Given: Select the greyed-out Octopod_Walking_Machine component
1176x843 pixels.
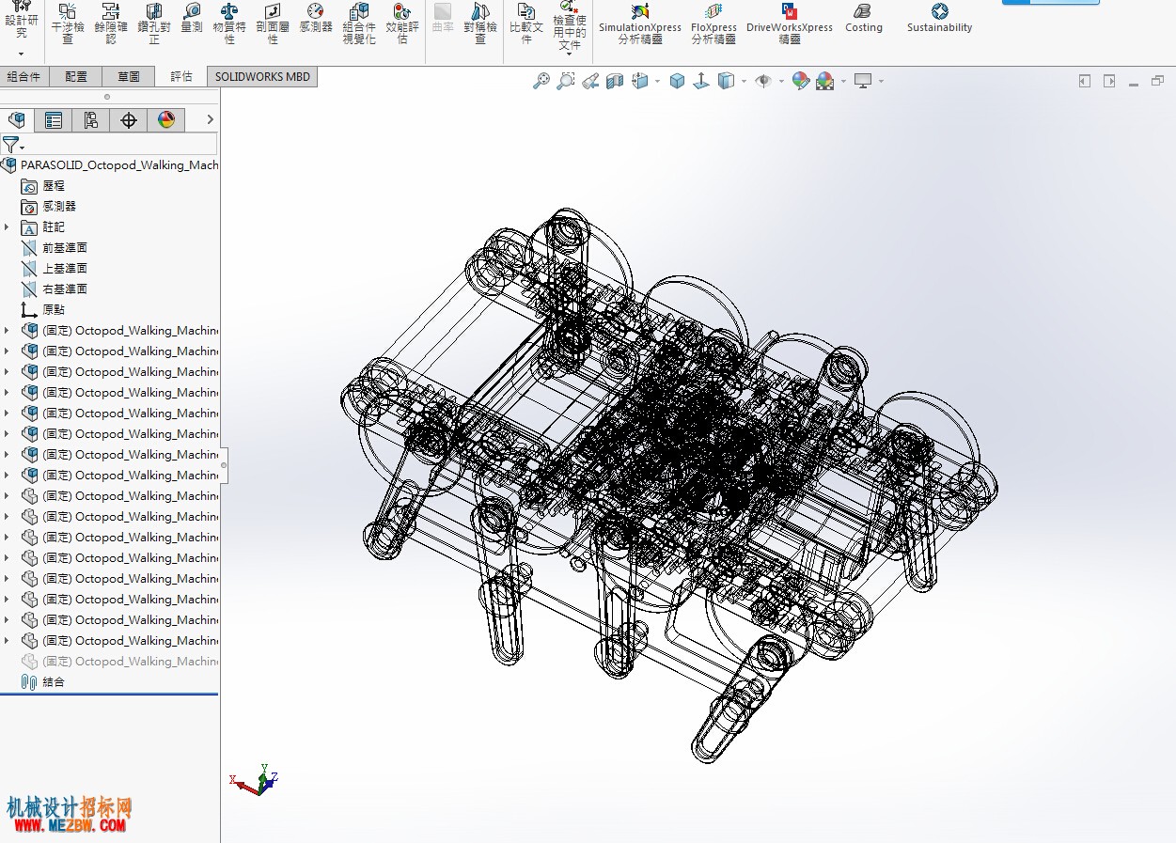Looking at the screenshot, I should tap(119, 662).
